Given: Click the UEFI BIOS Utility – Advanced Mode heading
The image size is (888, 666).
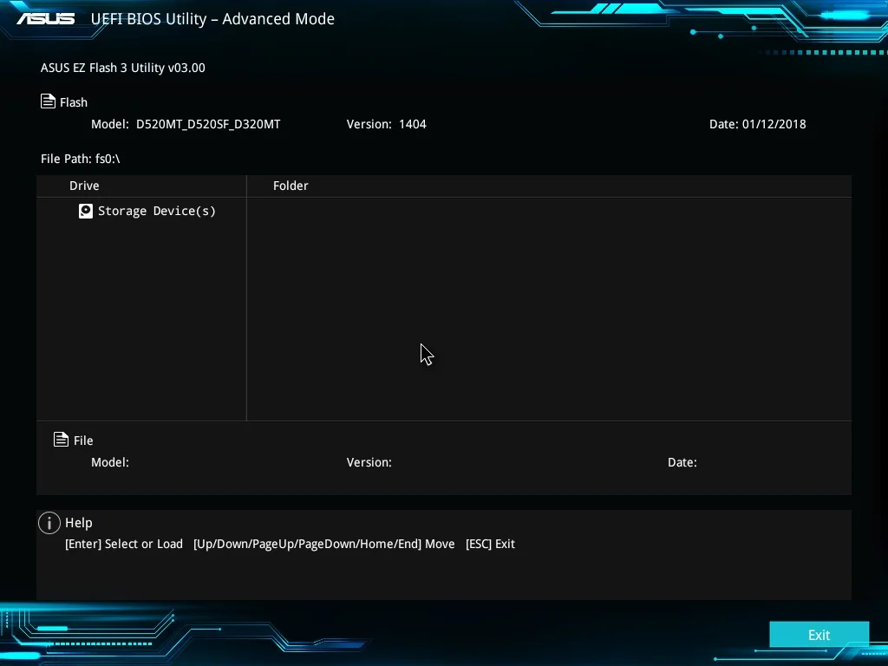Looking at the screenshot, I should 212,19.
